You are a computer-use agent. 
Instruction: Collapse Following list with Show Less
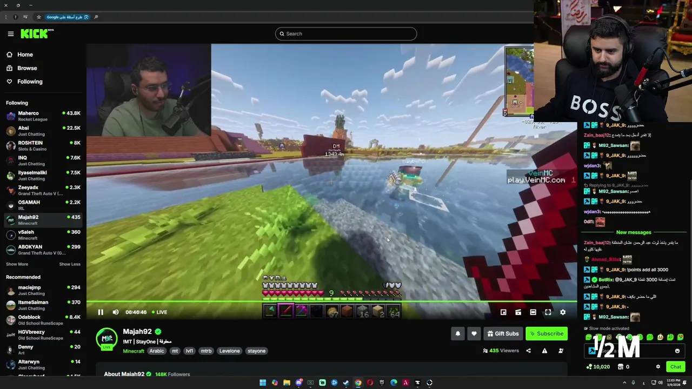(70, 264)
